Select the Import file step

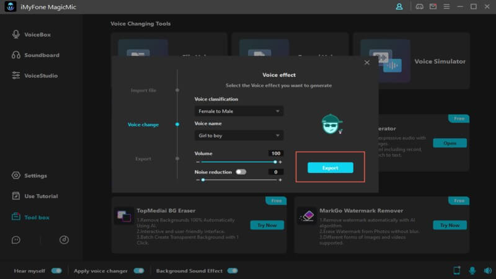143,91
